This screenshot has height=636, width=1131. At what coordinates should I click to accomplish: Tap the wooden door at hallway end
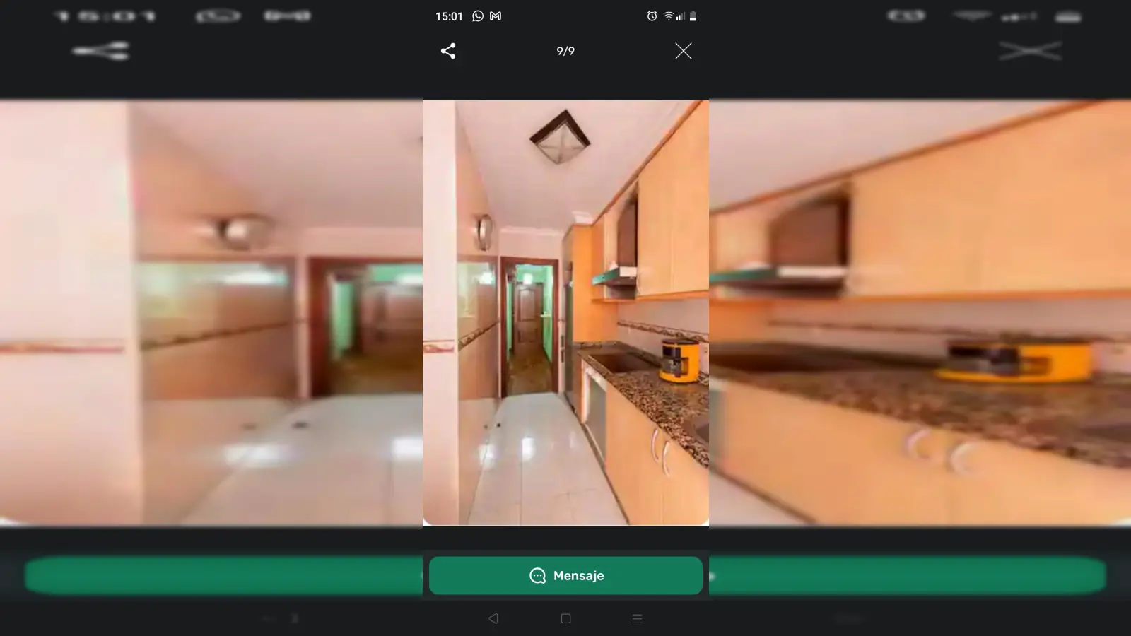(x=527, y=318)
